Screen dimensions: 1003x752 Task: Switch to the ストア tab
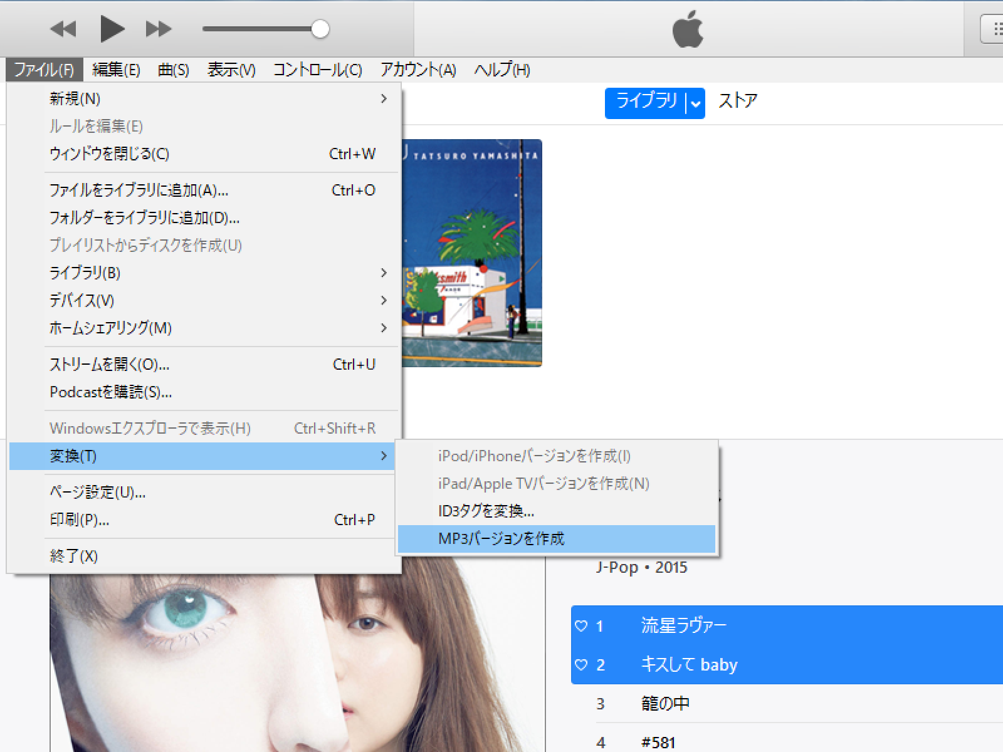click(738, 101)
